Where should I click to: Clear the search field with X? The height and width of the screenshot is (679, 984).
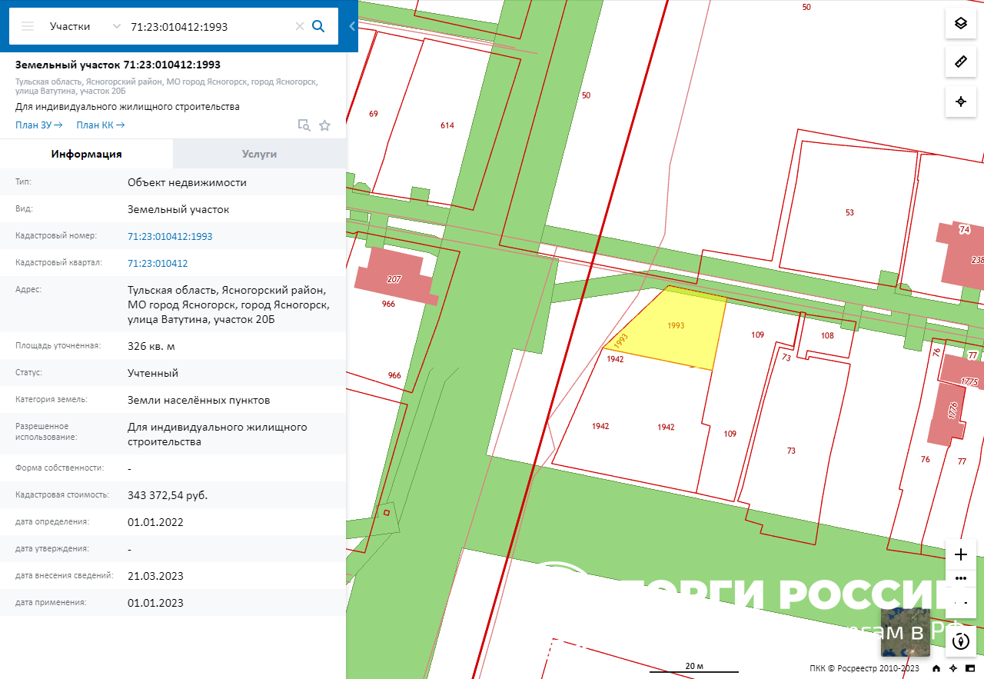[300, 26]
